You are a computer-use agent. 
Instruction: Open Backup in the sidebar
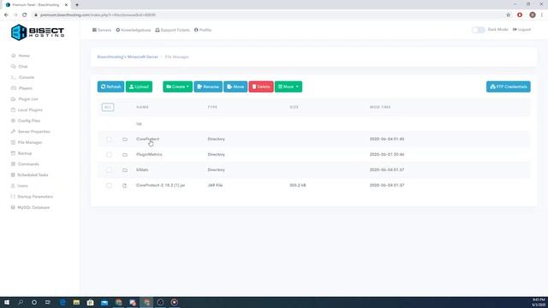tap(21, 153)
